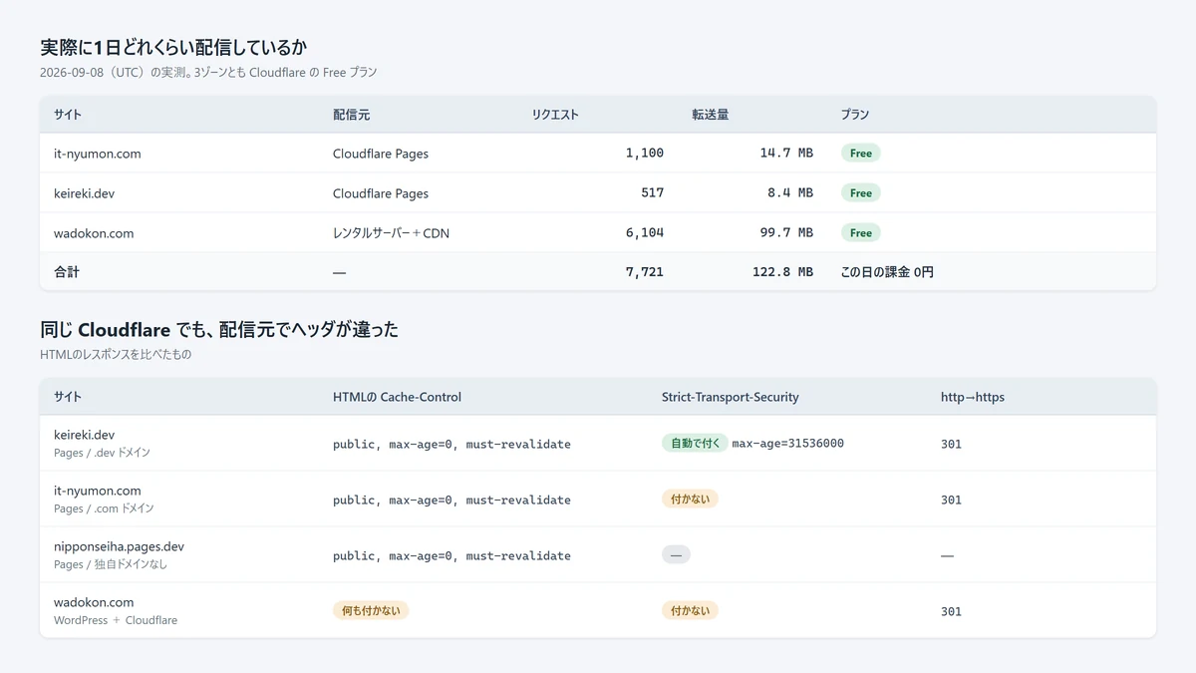Click Cloudflare Pages in the it-nyumon.com row

click(x=381, y=154)
